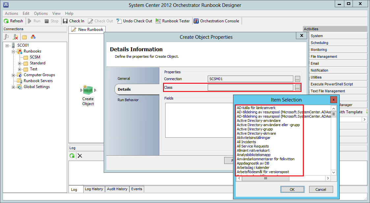Click the horizontal scroll right arrow in Item Selection
The height and width of the screenshot is (203, 370).
328,178
